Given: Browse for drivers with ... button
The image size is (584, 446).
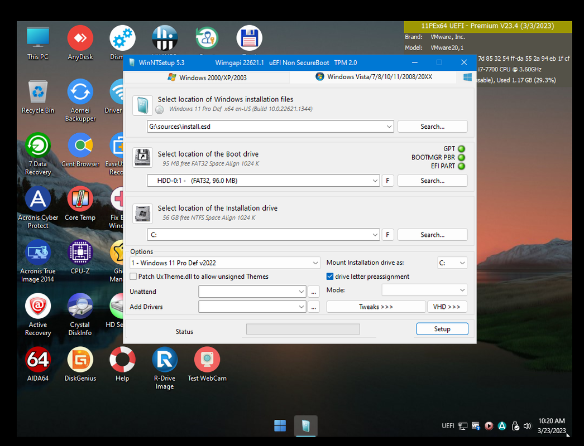Looking at the screenshot, I should pos(314,307).
